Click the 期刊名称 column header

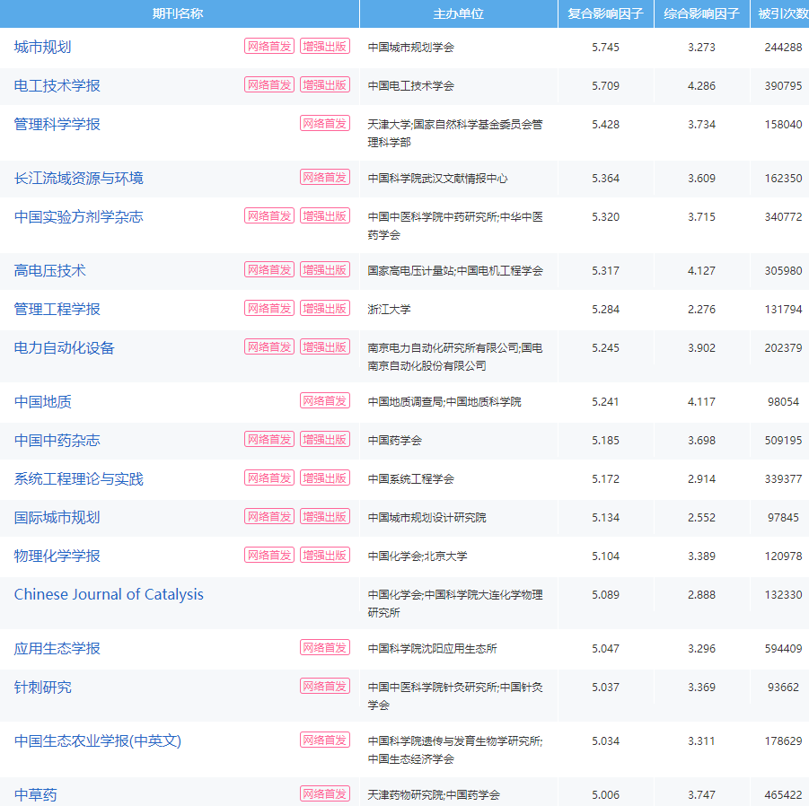[178, 14]
